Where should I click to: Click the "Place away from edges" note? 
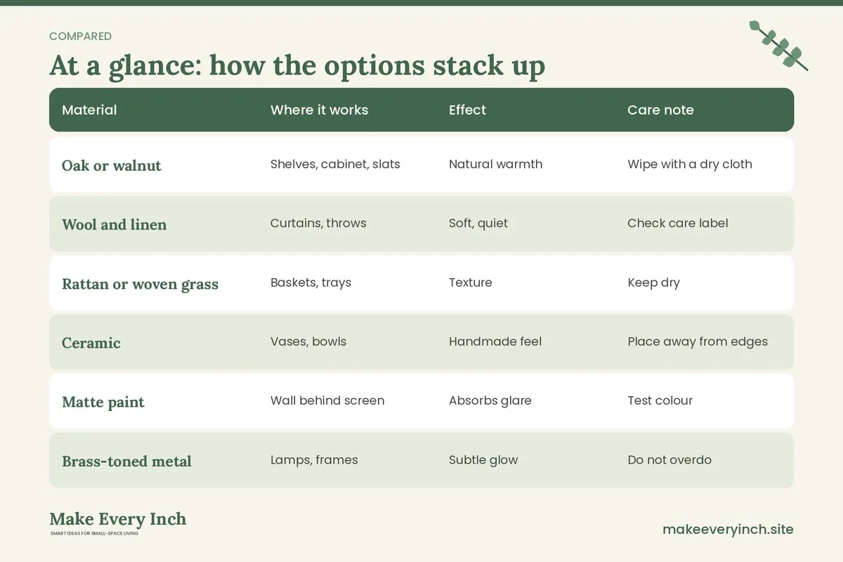tap(698, 341)
